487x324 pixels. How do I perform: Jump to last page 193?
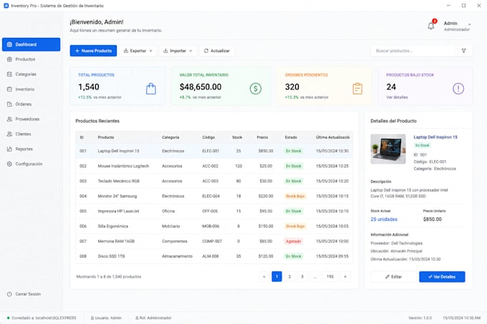330,277
